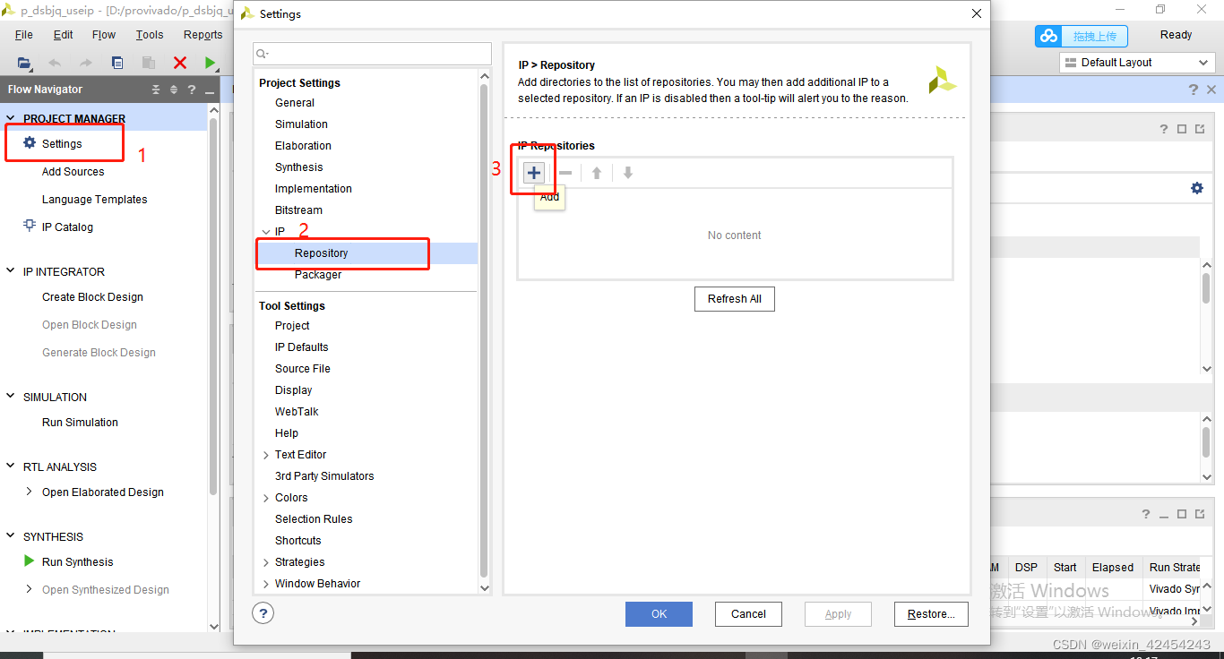The width and height of the screenshot is (1224, 659).
Task: Expand the Strategies settings node
Action: click(265, 562)
